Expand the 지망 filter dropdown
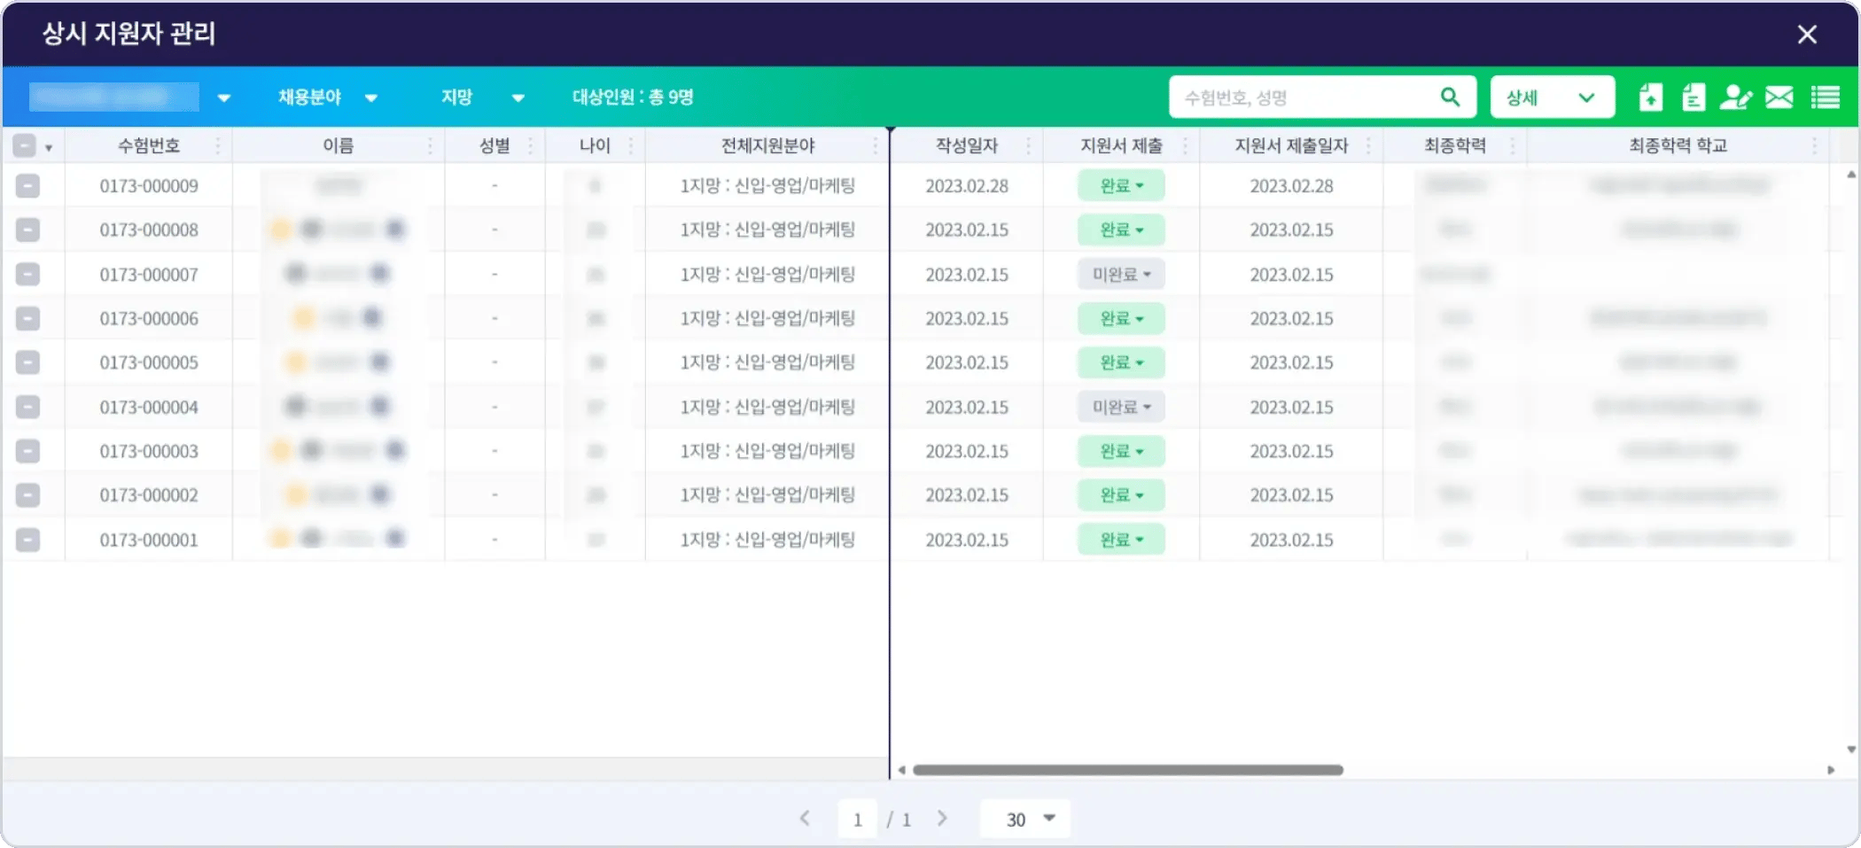This screenshot has height=848, width=1861. 483,97
